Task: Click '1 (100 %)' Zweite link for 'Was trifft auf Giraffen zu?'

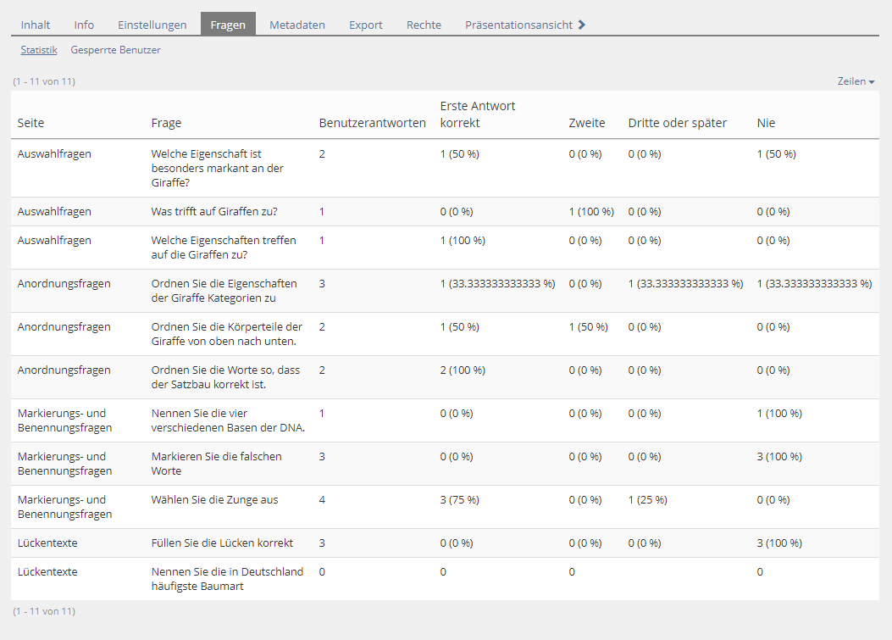Action: tap(590, 212)
